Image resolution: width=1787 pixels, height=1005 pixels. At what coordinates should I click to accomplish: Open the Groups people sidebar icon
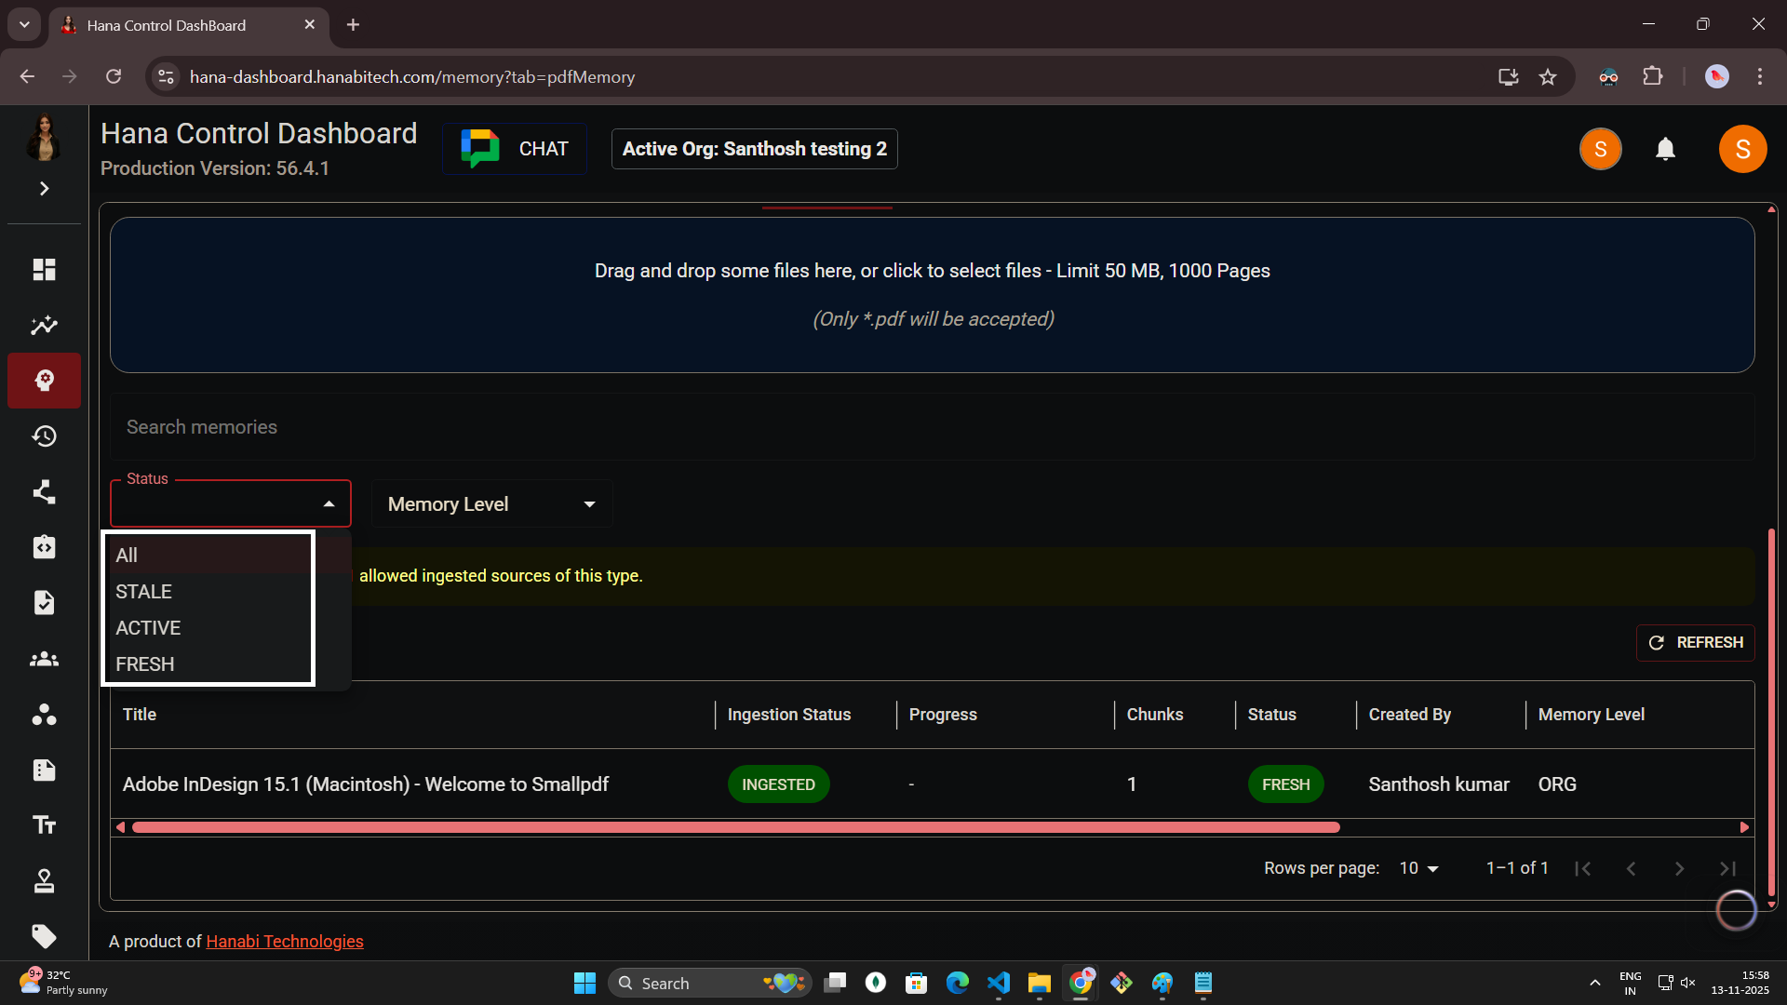coord(44,658)
